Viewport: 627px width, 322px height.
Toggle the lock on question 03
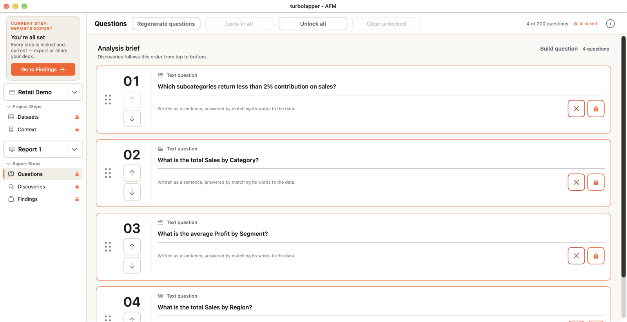pyautogui.click(x=596, y=256)
